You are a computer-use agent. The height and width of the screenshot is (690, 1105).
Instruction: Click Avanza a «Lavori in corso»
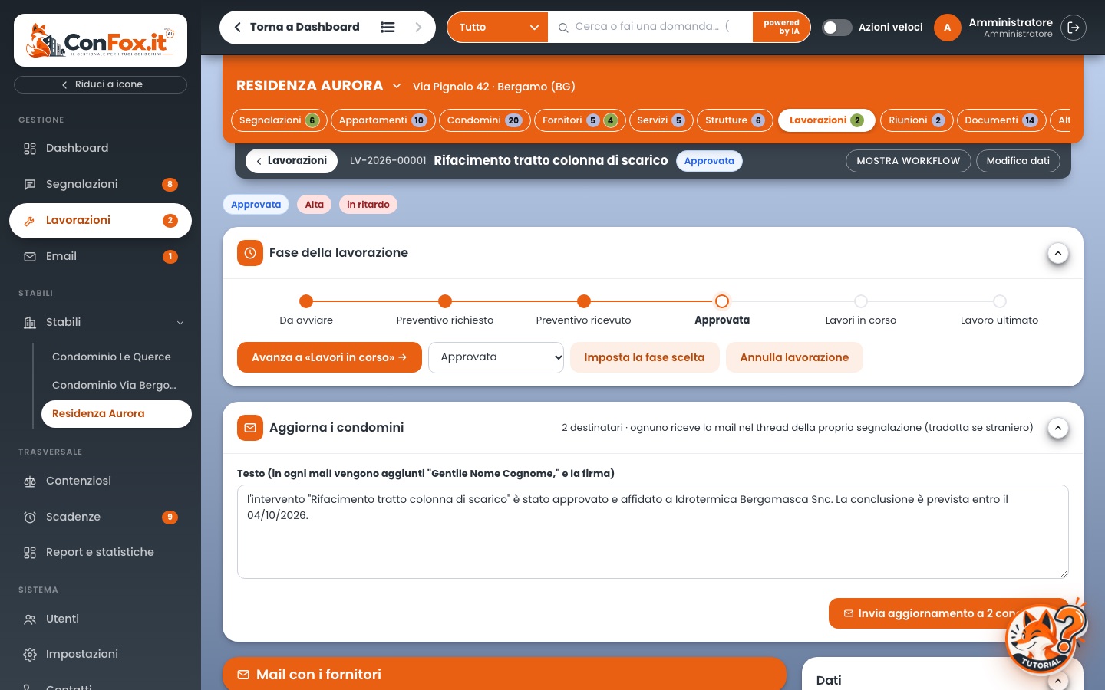coord(329,357)
